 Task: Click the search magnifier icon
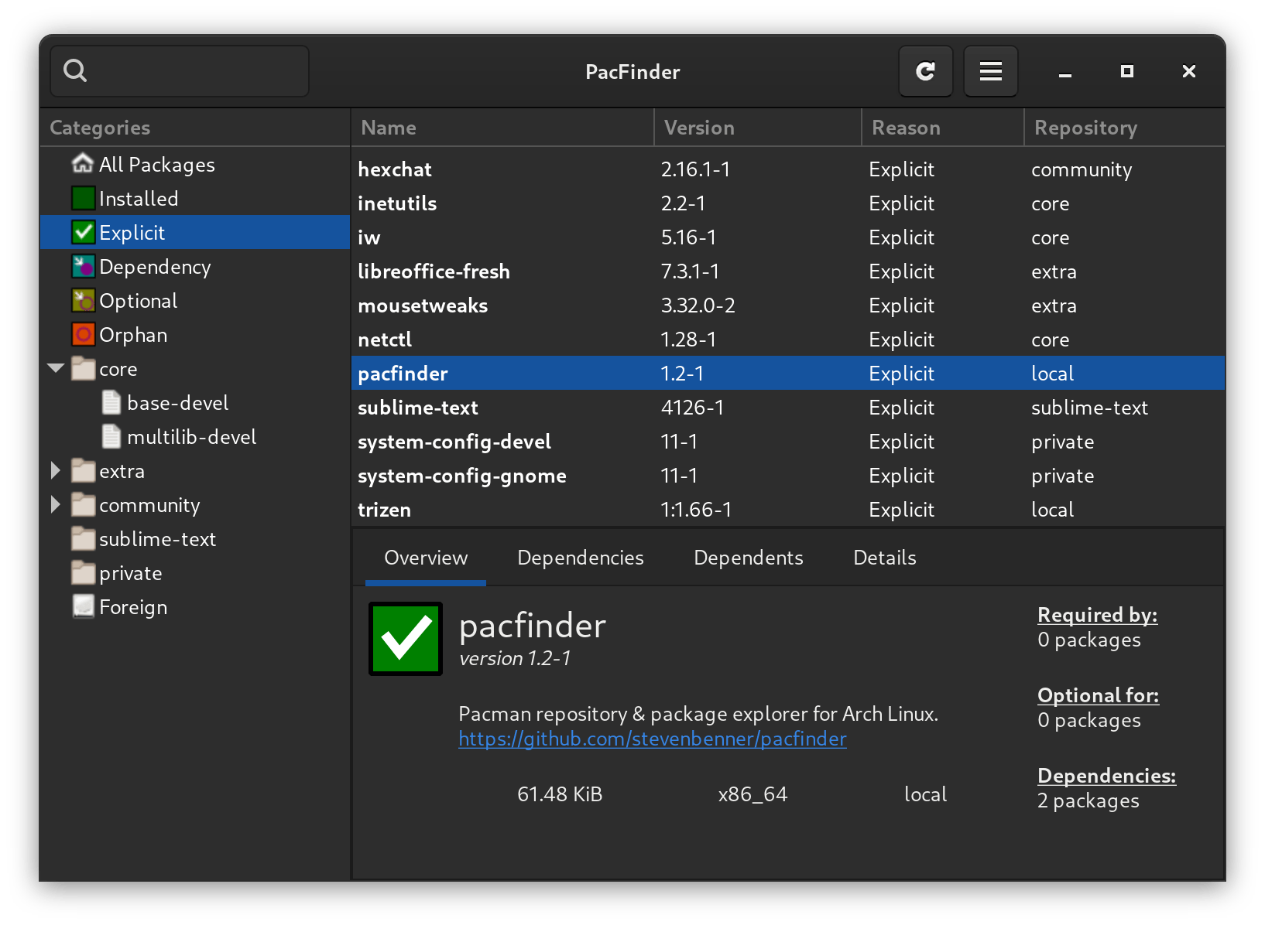tap(75, 71)
